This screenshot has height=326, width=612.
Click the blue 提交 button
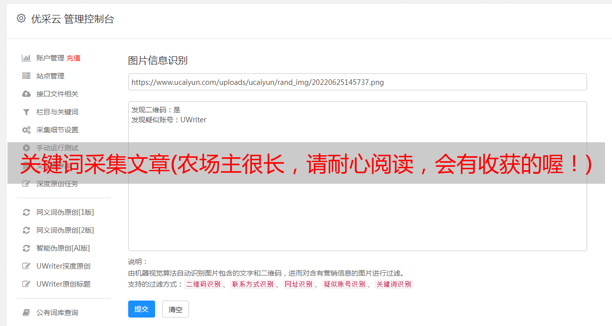click(x=142, y=309)
